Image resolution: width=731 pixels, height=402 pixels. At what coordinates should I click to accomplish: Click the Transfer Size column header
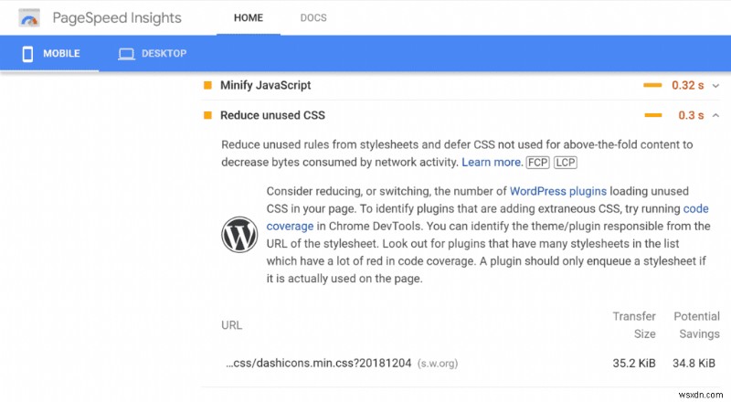pos(634,325)
